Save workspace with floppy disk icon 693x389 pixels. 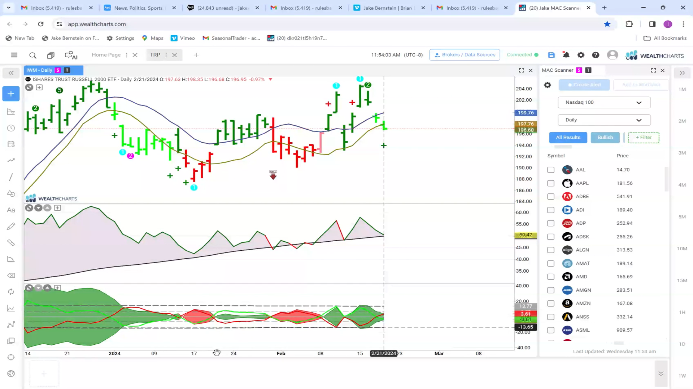point(551,55)
